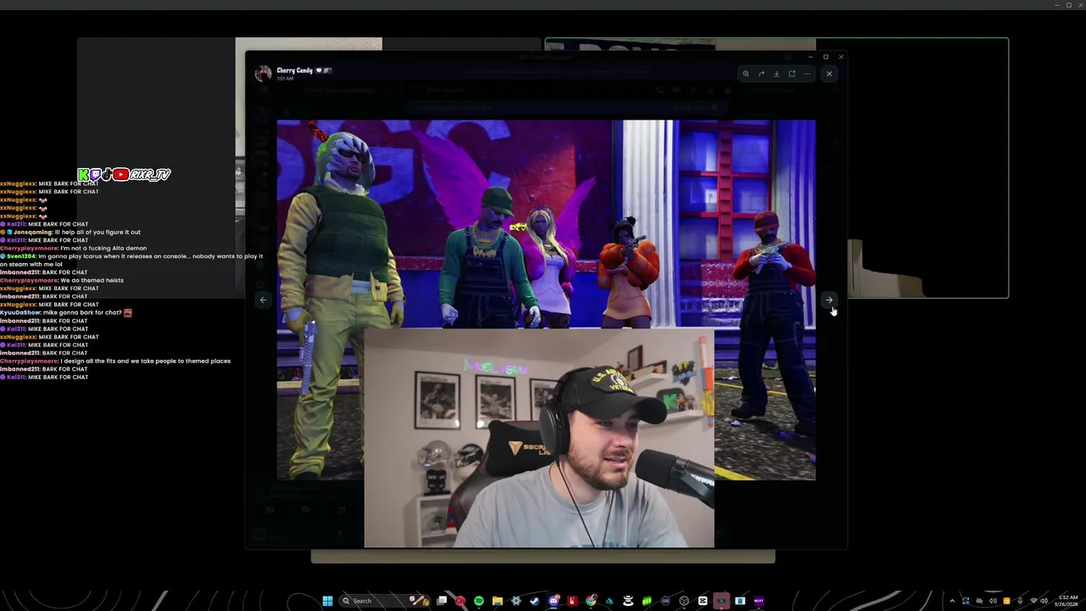Expand the hidden system tray icons
The image size is (1086, 611).
coord(952,601)
